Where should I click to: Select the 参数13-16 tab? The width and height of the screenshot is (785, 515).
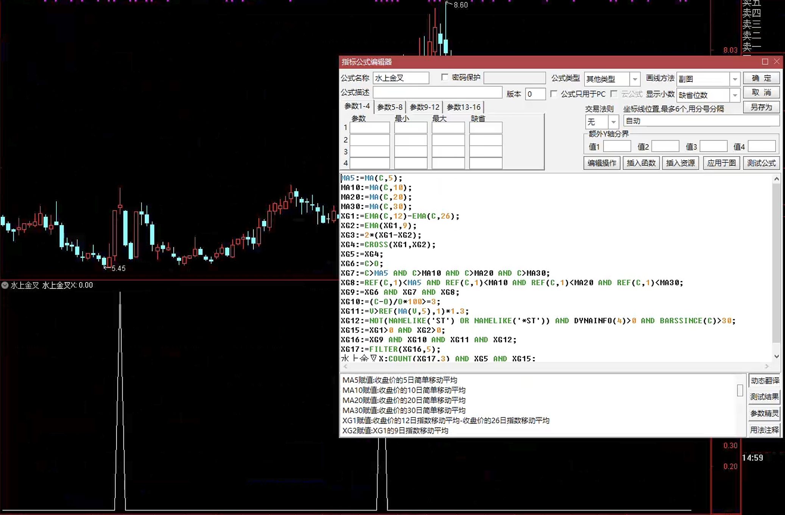(464, 107)
